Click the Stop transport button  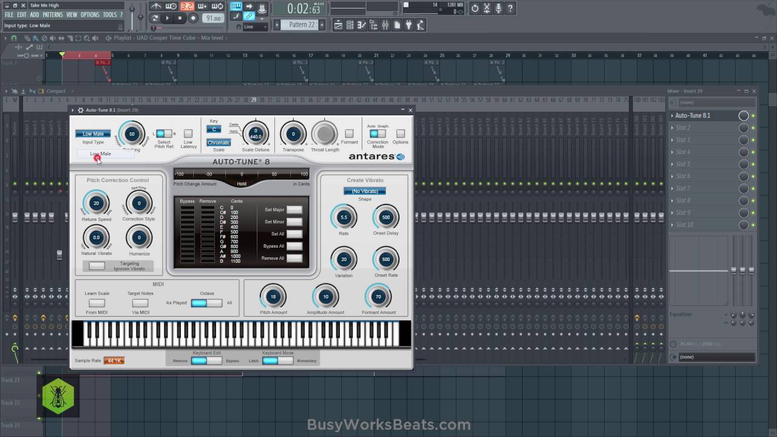point(180,18)
